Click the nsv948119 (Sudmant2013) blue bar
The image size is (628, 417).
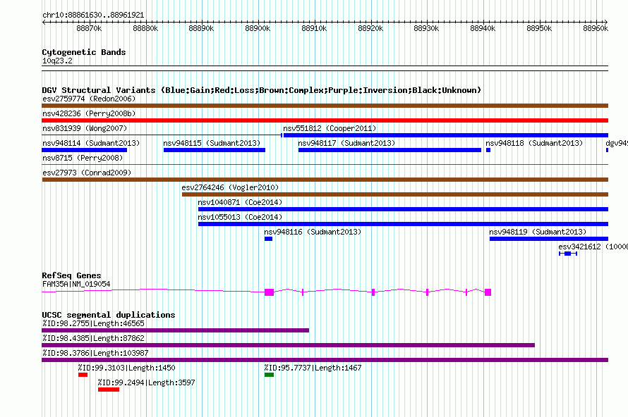point(549,239)
